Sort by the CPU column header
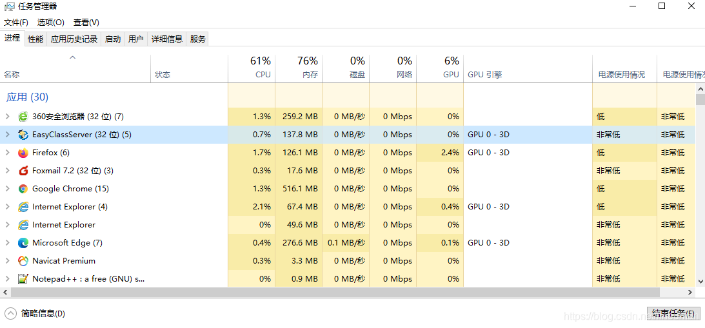The width and height of the screenshot is (705, 328). pos(252,69)
